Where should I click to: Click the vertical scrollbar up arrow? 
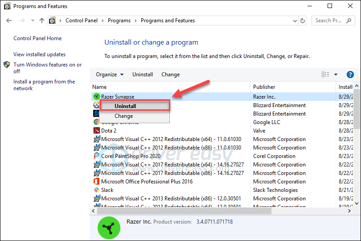(357, 86)
